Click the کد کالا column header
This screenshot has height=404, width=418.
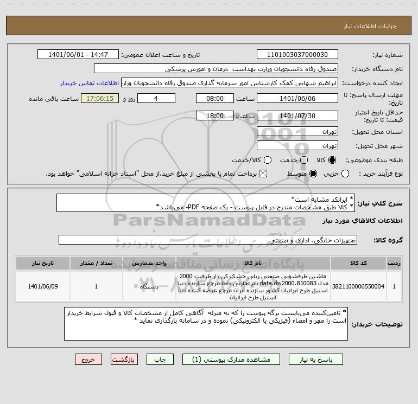358,263
